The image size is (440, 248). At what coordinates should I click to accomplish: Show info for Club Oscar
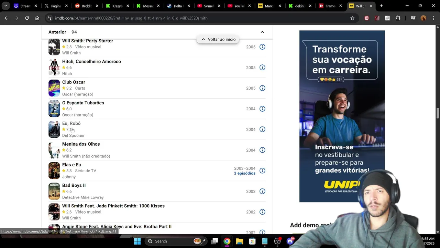262,88
